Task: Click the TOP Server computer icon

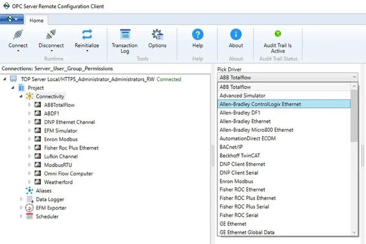Action: (13, 79)
